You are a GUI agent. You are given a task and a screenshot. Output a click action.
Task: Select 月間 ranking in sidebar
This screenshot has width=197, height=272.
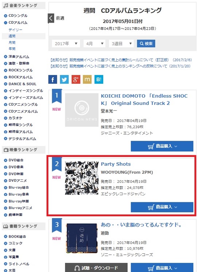(12, 42)
